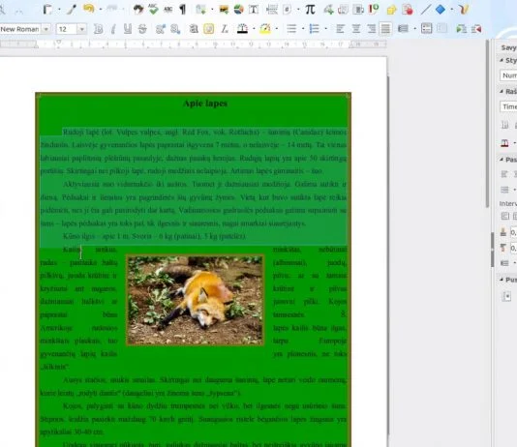This screenshot has height=447, width=517.
Task: Collapse the sidebar paragraph section expander
Action: tap(502, 160)
